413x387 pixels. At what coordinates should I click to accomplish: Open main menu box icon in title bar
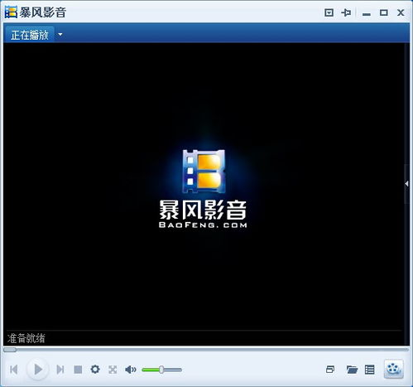[x=329, y=12]
